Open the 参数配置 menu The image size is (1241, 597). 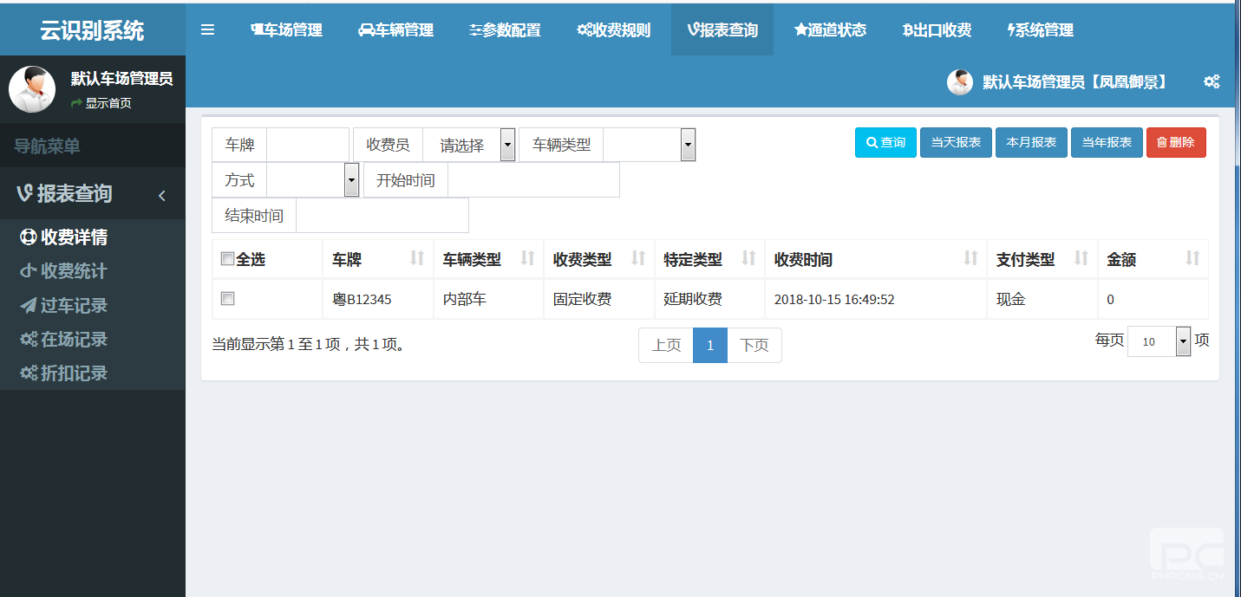(505, 30)
